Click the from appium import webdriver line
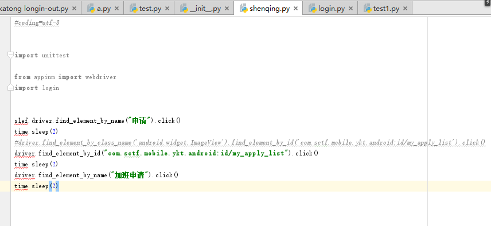This screenshot has height=226, width=491. 65,77
